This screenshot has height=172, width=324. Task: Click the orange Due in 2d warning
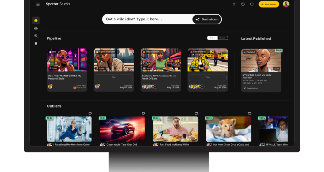80,88
